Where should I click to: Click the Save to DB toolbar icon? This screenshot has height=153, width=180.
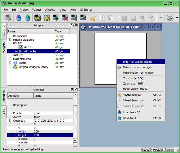pos(28,18)
